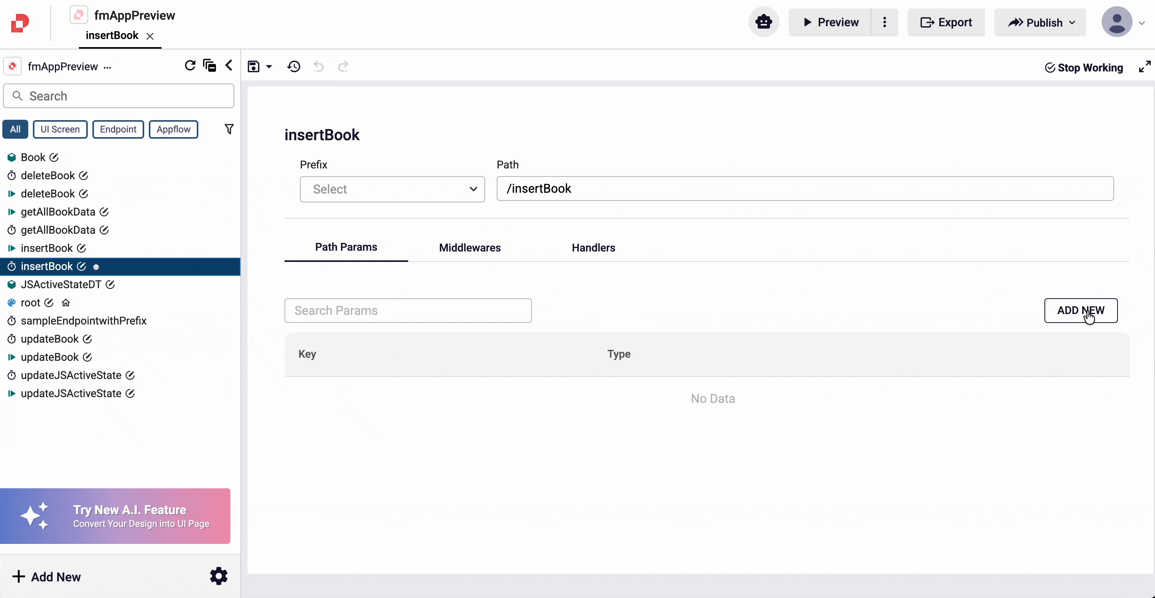Open the AI assistant robot icon
This screenshot has width=1155, height=598.
(x=763, y=22)
